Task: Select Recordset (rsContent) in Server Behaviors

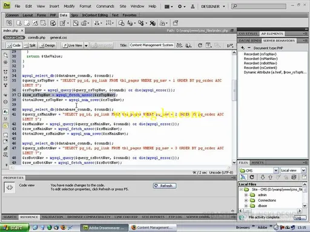Action: (x=260, y=68)
